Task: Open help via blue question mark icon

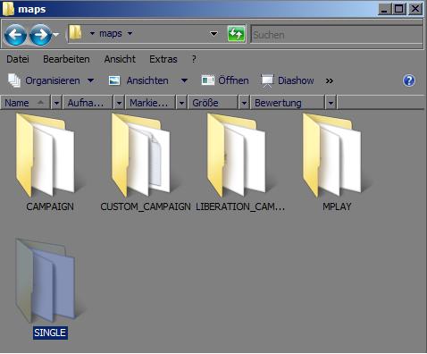Action: (409, 80)
